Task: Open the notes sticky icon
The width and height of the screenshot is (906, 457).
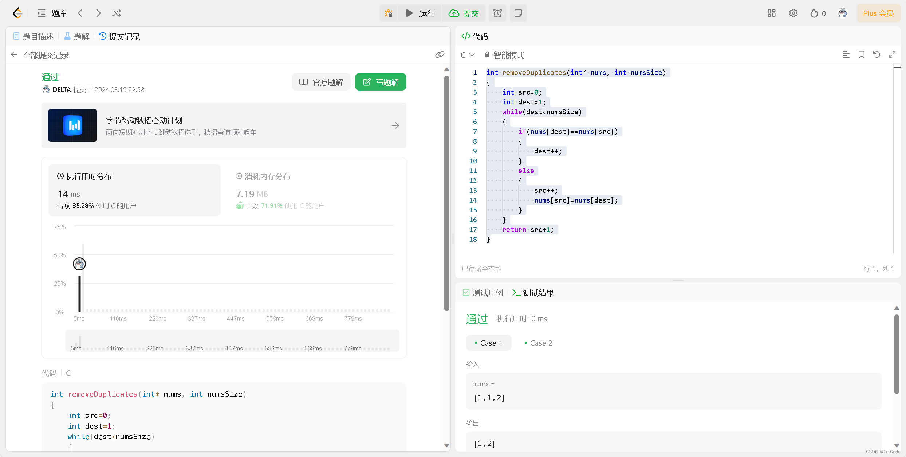Action: pos(518,13)
